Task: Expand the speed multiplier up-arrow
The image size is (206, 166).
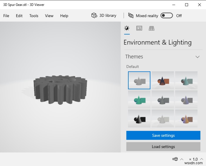Action: (x=202, y=159)
